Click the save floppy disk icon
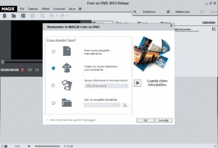This screenshot has width=218, height=148. [23, 16]
